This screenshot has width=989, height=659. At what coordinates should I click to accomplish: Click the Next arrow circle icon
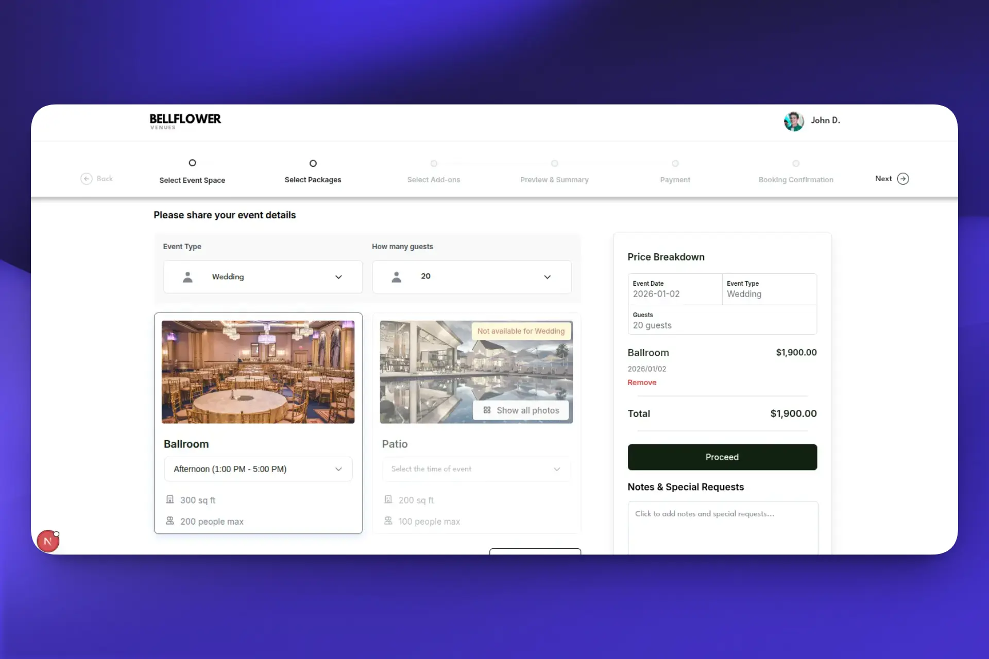coord(903,179)
